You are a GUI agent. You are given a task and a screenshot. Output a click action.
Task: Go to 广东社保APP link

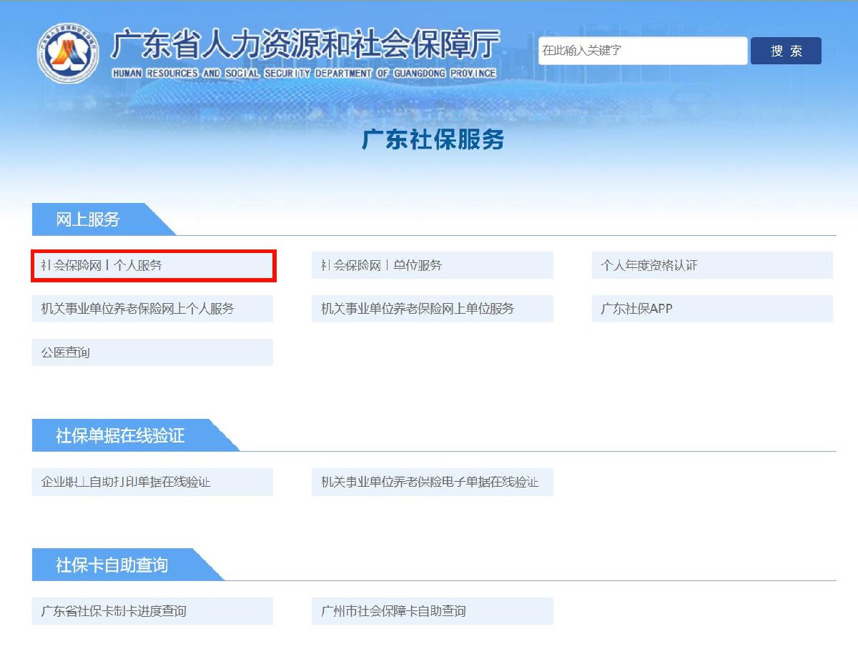pos(711,309)
